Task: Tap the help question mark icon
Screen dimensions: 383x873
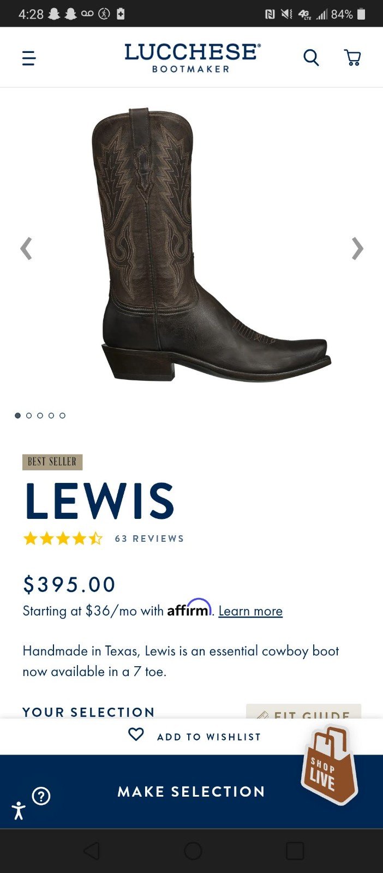Action: 41,796
